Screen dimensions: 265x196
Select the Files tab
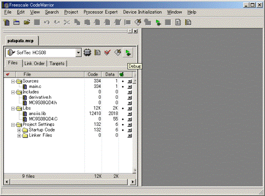[x=13, y=63]
